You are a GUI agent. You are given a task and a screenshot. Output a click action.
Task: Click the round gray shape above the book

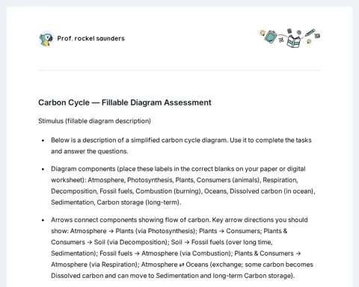click(298, 32)
